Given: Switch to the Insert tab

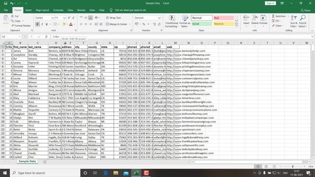Looking at the screenshot, I should pos(29,10).
